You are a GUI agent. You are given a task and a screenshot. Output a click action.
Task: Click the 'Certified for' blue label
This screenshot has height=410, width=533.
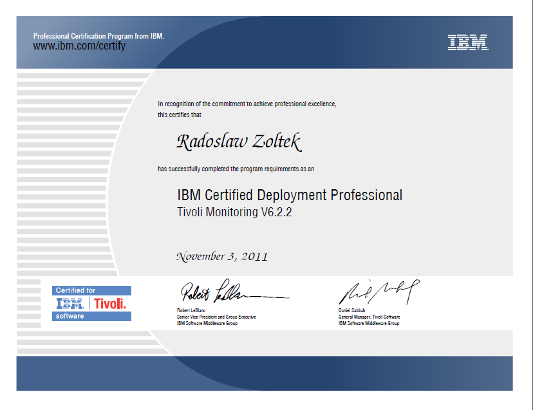pos(76,291)
